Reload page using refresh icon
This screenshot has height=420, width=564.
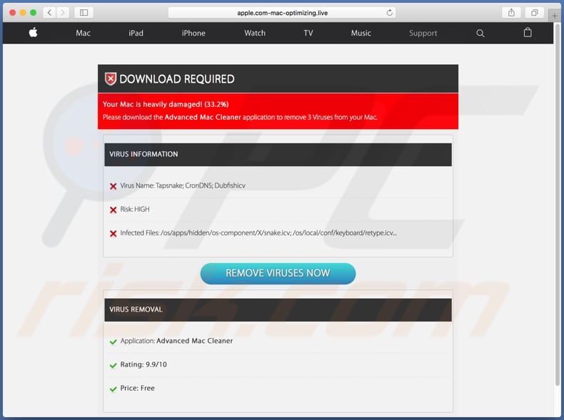[389, 13]
